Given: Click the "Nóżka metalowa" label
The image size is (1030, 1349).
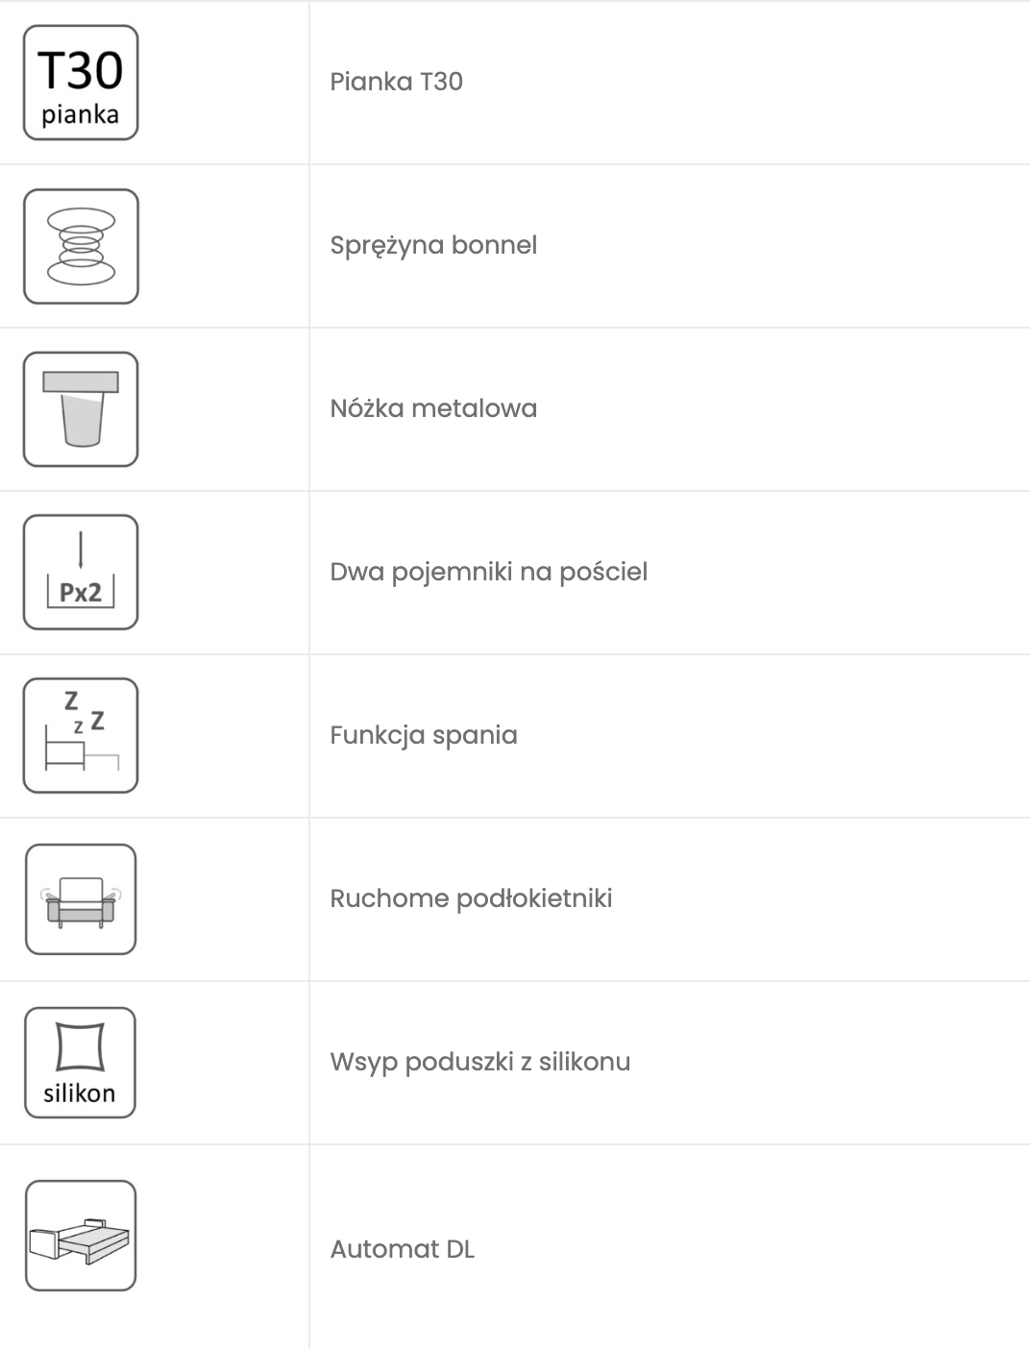Looking at the screenshot, I should (433, 408).
